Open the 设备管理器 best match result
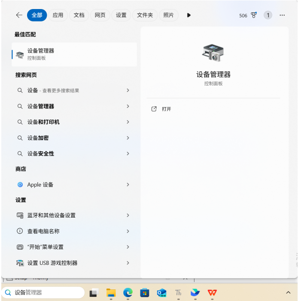298x301 pixels. pyautogui.click(x=74, y=54)
